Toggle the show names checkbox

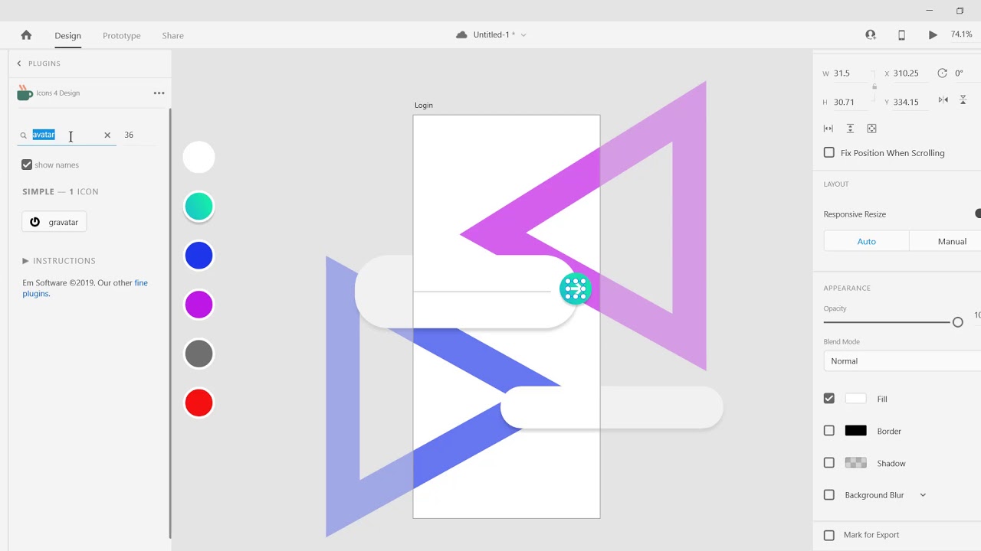click(x=27, y=165)
